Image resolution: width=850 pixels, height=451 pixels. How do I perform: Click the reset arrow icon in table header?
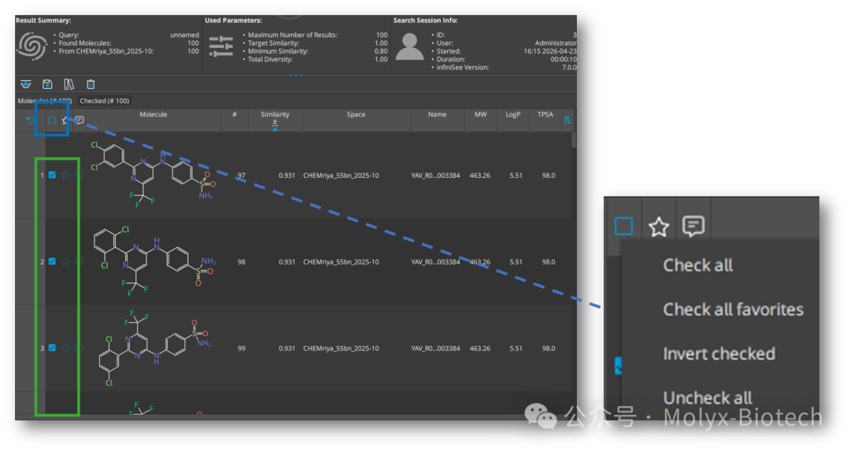(30, 120)
